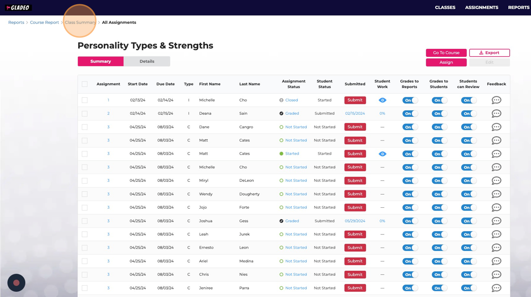
Task: Open Not Started status for Ernesto Leon
Action: 296,248
